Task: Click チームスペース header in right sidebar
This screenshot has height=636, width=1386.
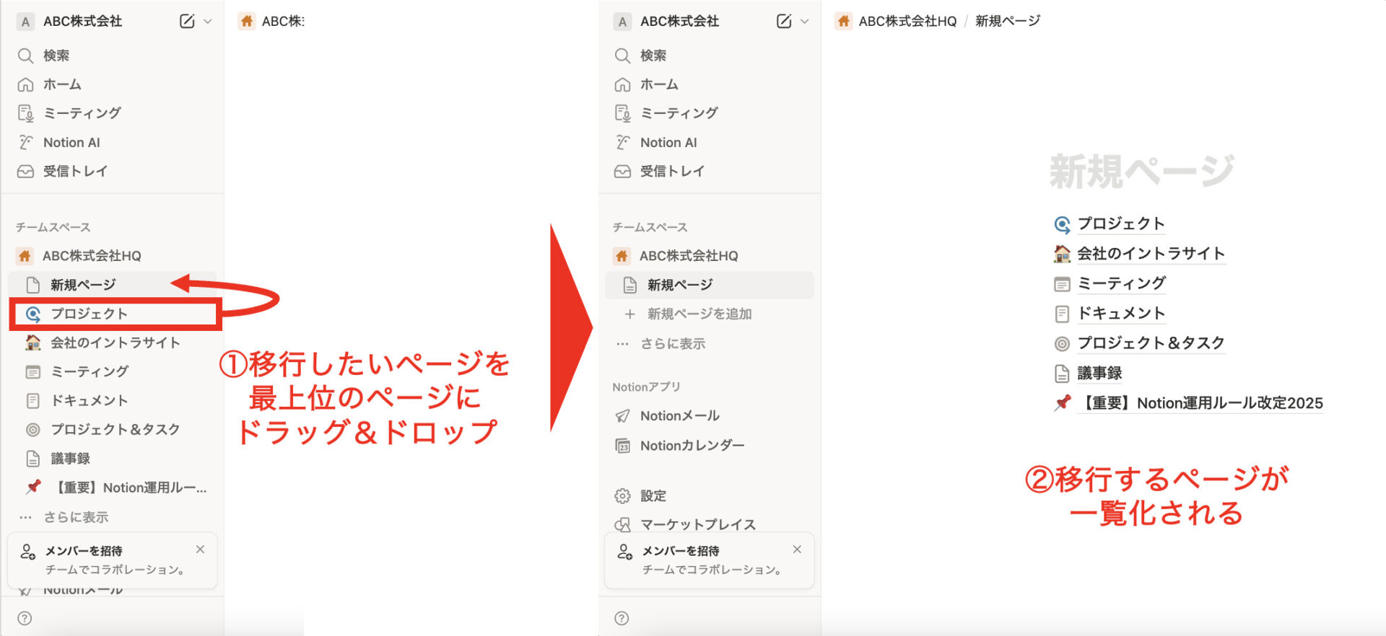Action: pyautogui.click(x=650, y=227)
